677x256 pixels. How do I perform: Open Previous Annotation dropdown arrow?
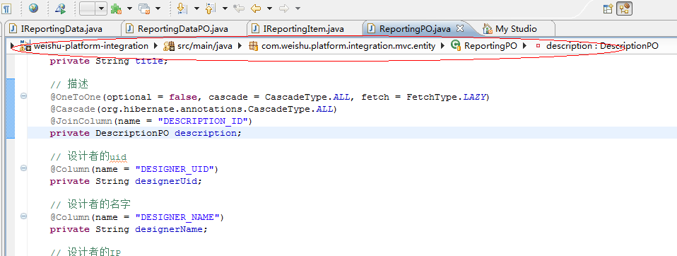[225, 8]
